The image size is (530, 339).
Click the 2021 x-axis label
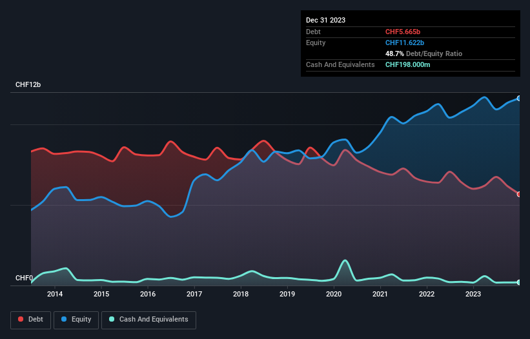(x=380, y=294)
